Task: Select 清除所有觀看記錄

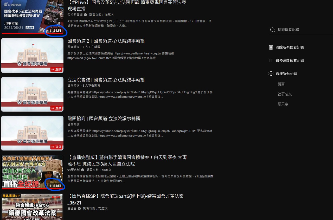Action: (290, 47)
